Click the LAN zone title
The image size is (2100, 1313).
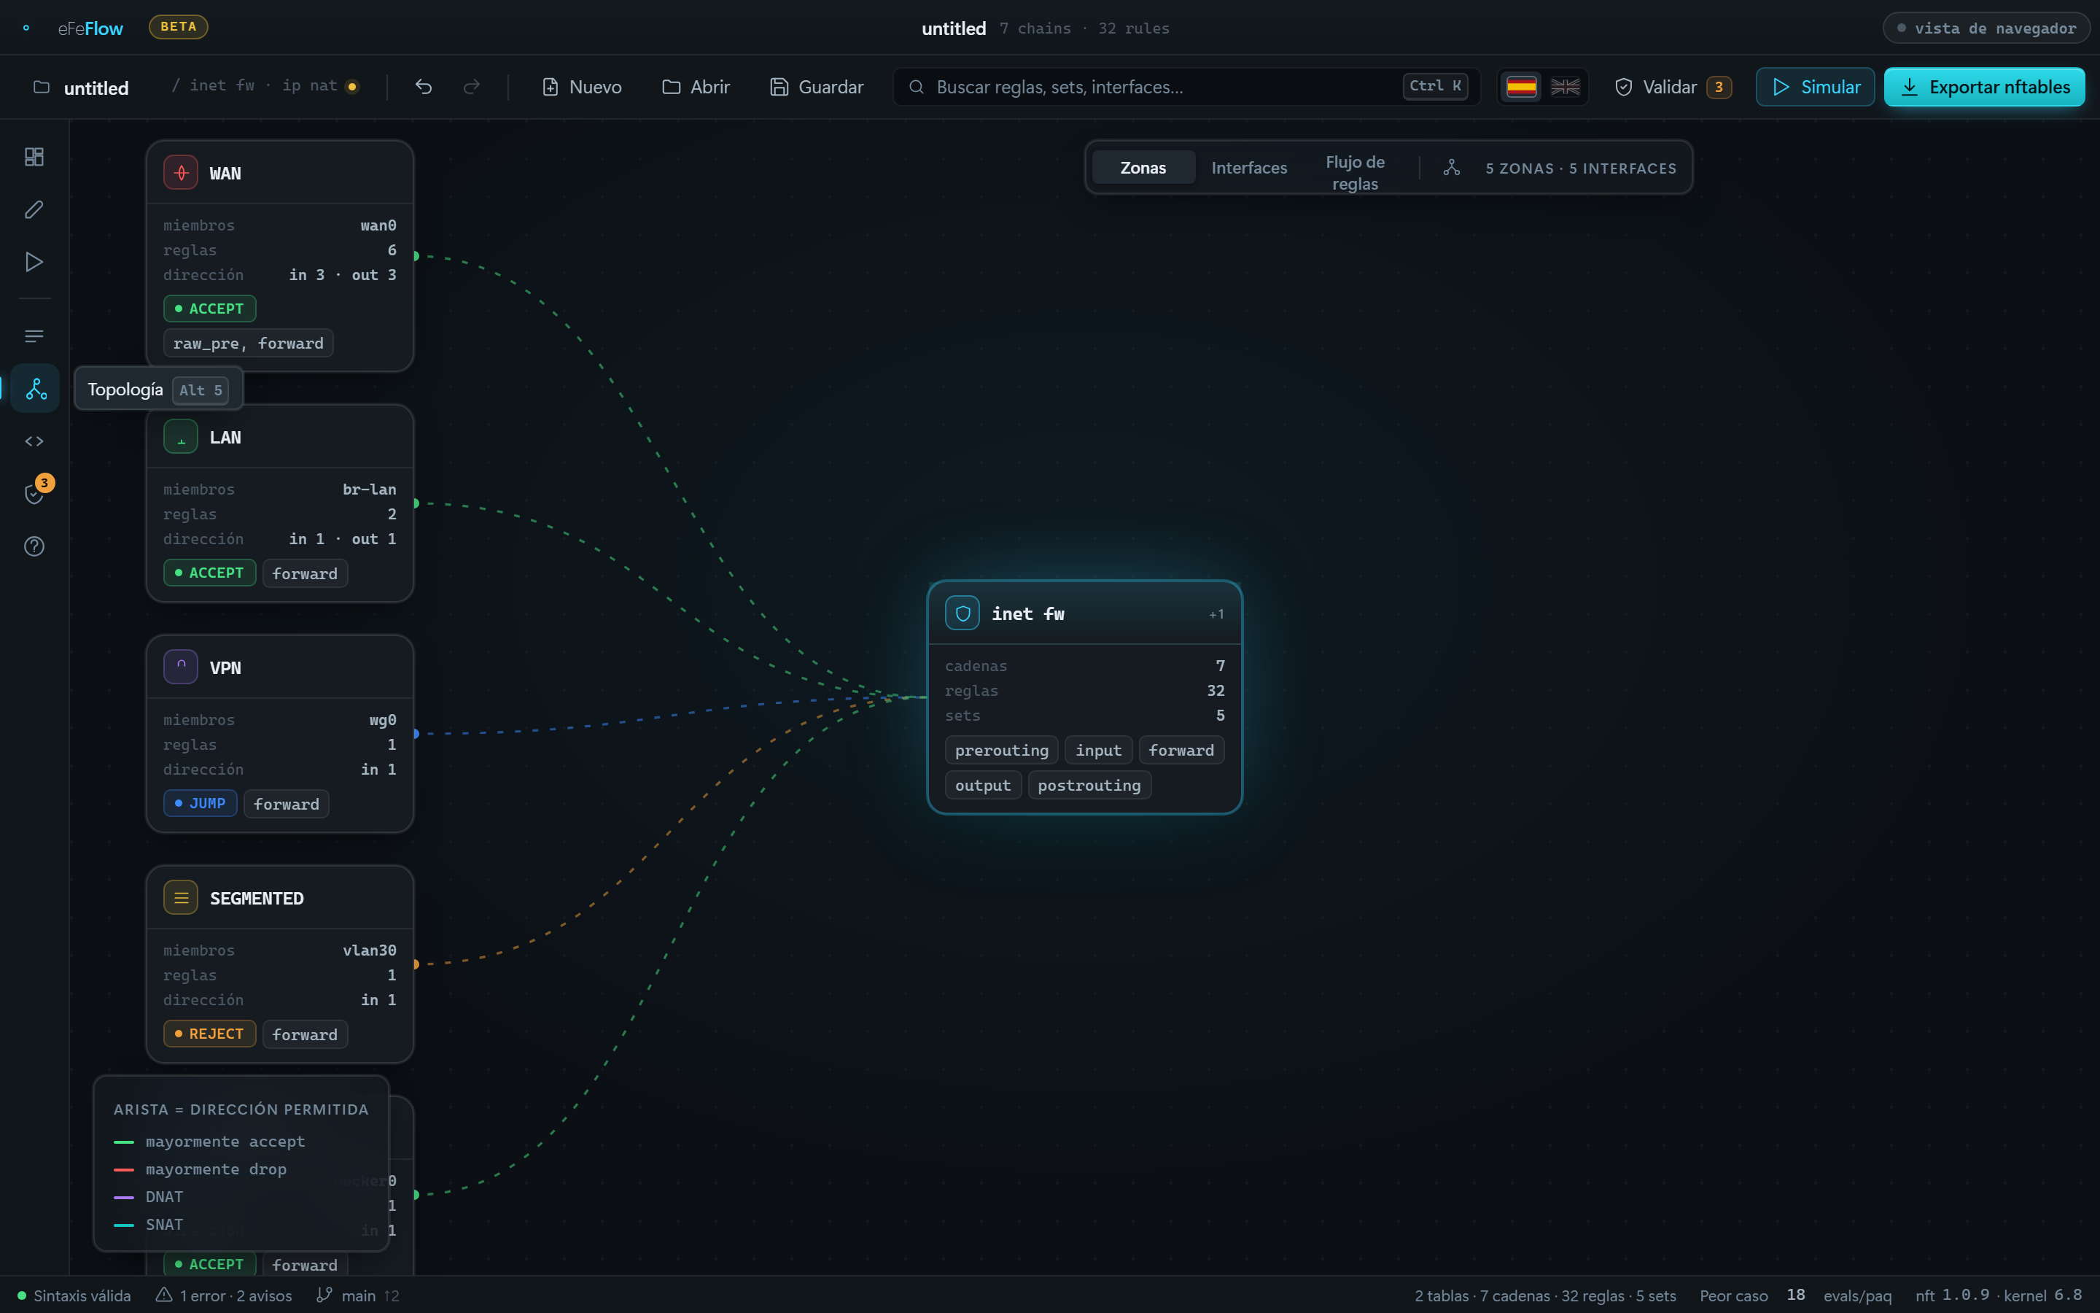[x=225, y=438]
